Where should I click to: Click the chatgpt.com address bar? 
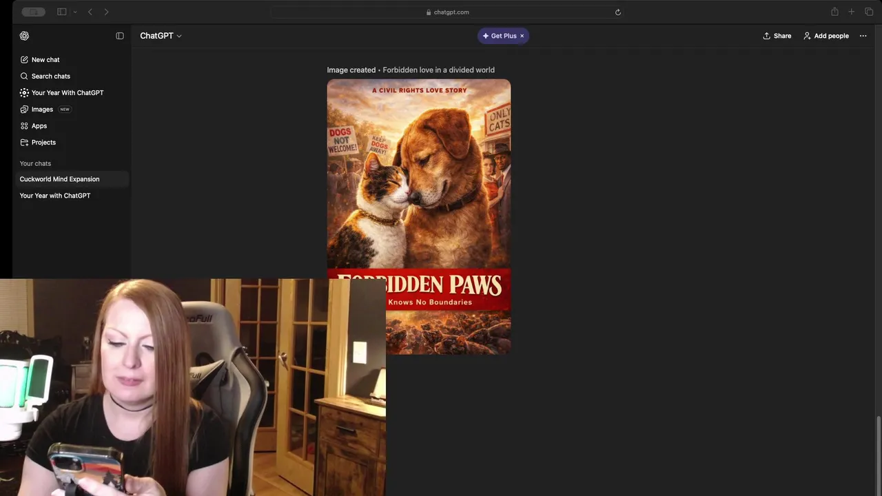[447, 12]
